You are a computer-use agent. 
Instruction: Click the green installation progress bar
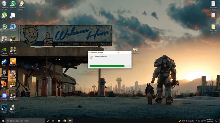point(110,66)
